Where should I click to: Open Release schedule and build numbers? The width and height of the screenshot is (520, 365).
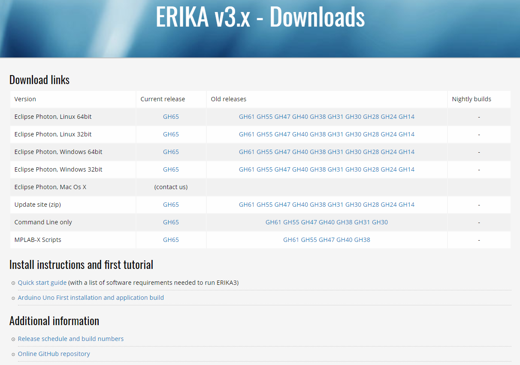pos(71,339)
